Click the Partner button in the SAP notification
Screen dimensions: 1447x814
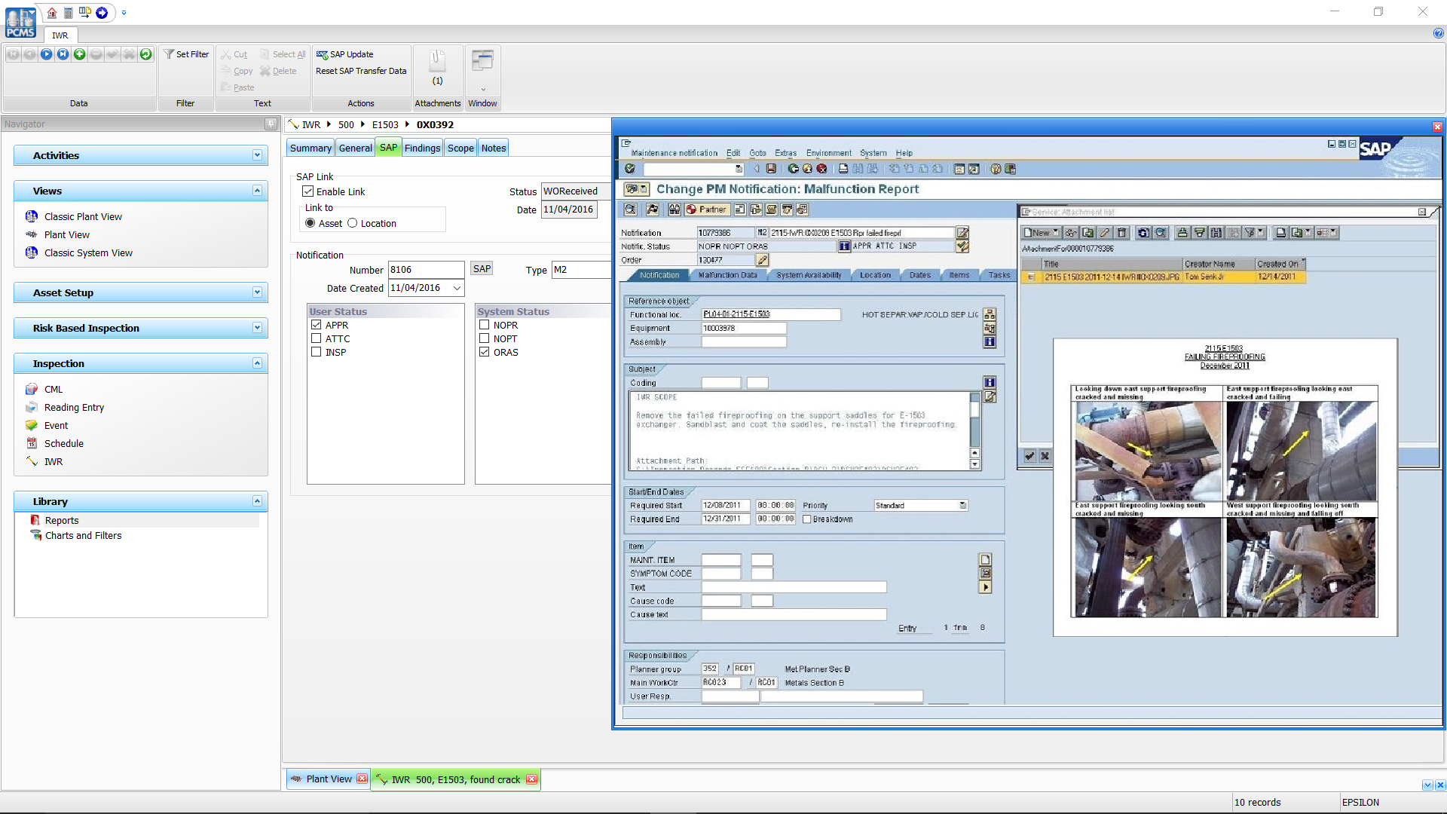[706, 210]
